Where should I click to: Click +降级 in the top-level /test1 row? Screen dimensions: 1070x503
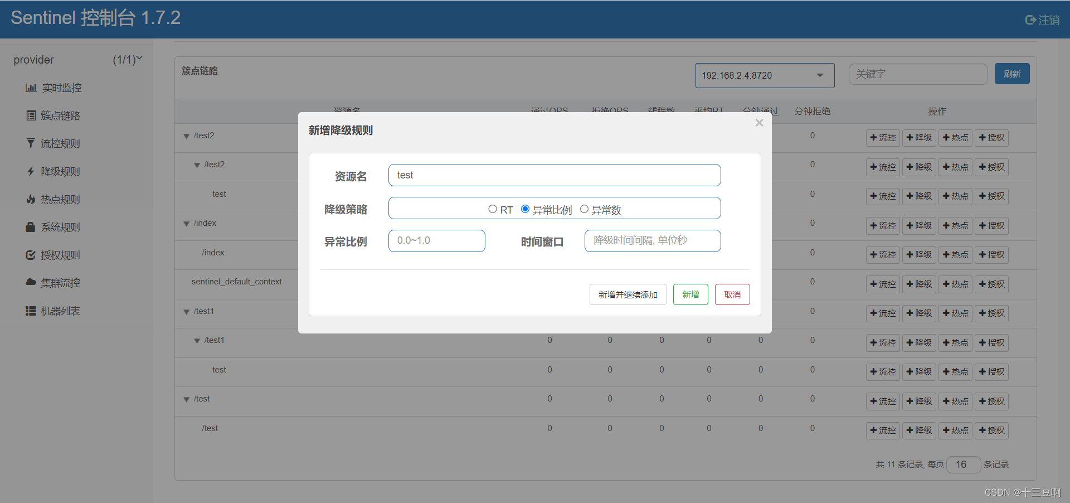(919, 313)
